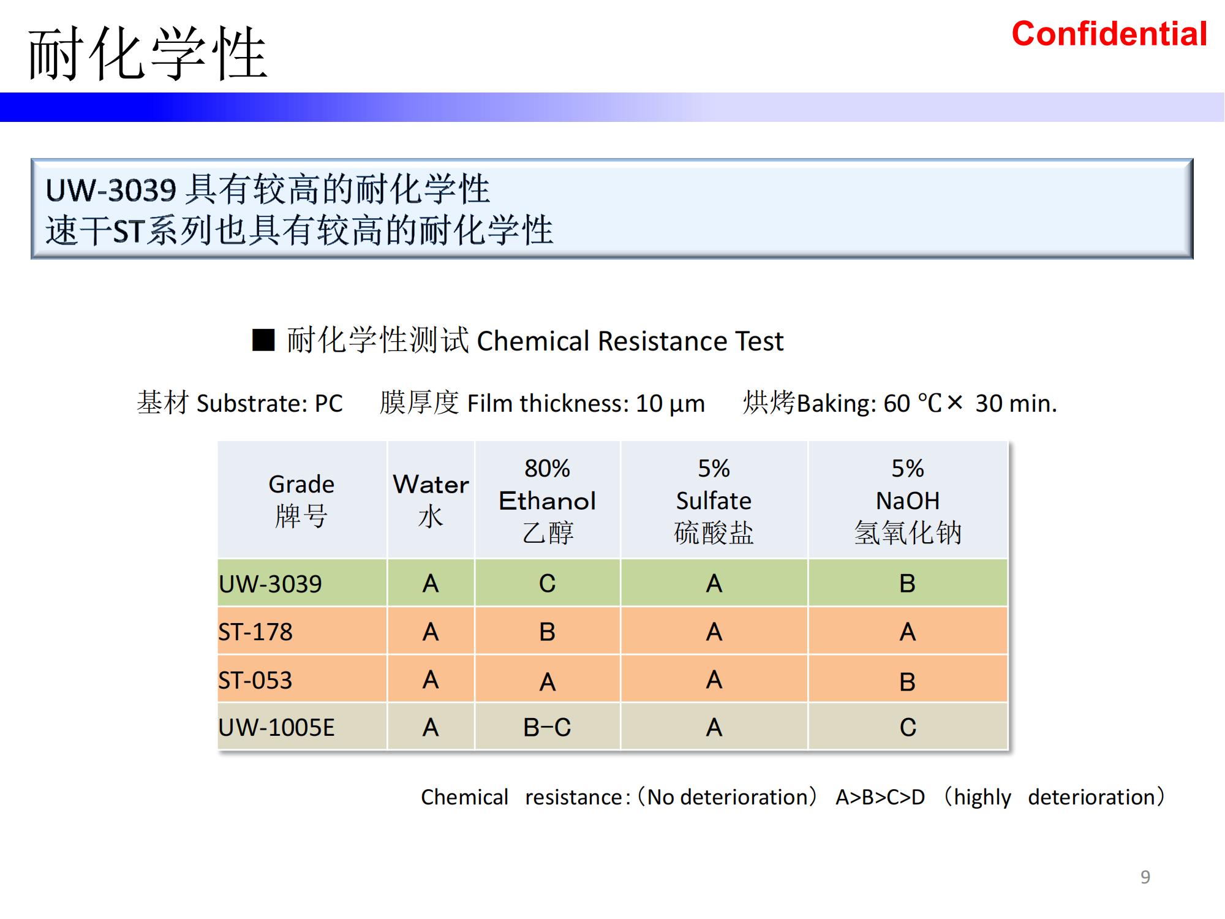Screen dimensions: 1225x919
Task: Click the UW-1005E row label
Action: [x=277, y=728]
